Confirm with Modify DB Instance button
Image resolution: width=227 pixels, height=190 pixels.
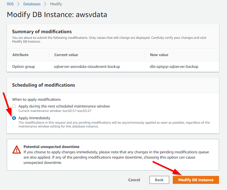tap(196, 180)
